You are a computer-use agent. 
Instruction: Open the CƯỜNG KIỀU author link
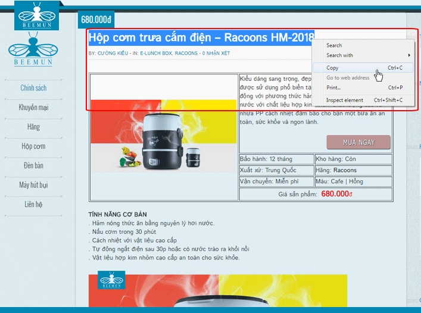click(x=113, y=53)
